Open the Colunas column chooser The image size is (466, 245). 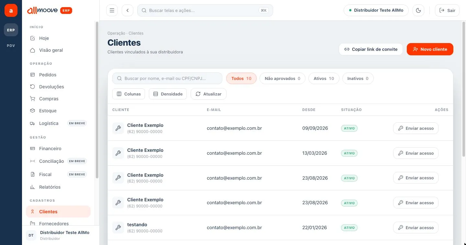[x=128, y=94]
